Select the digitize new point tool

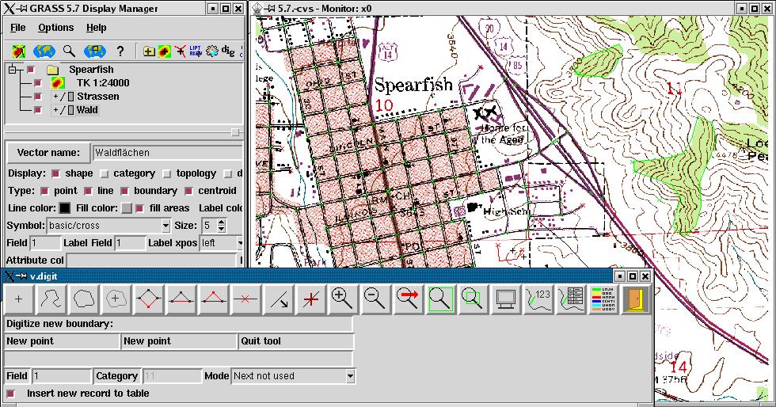pos(19,299)
